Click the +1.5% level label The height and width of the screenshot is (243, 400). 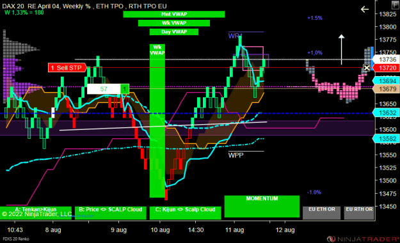315,18
